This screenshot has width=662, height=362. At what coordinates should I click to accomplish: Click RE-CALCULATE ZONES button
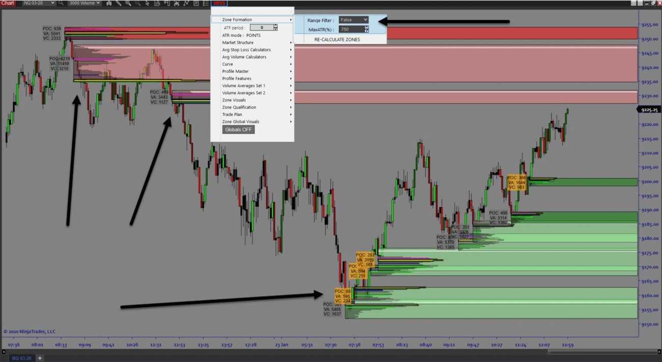(337, 39)
